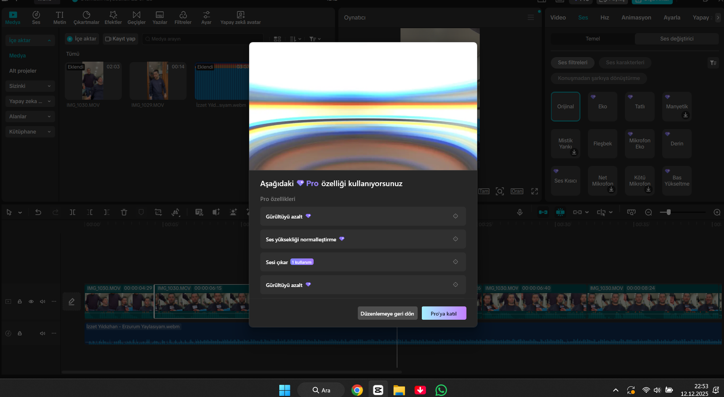The height and width of the screenshot is (397, 724).
Task: Open WhatsApp from the taskbar
Action: pos(441,390)
